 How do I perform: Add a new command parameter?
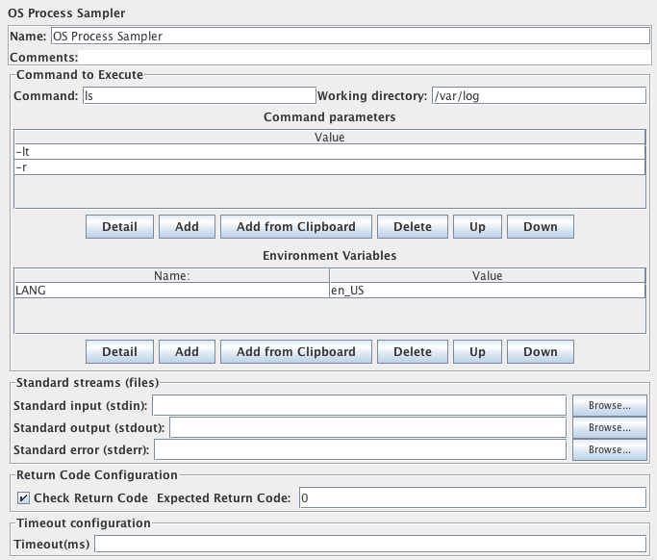(x=187, y=227)
